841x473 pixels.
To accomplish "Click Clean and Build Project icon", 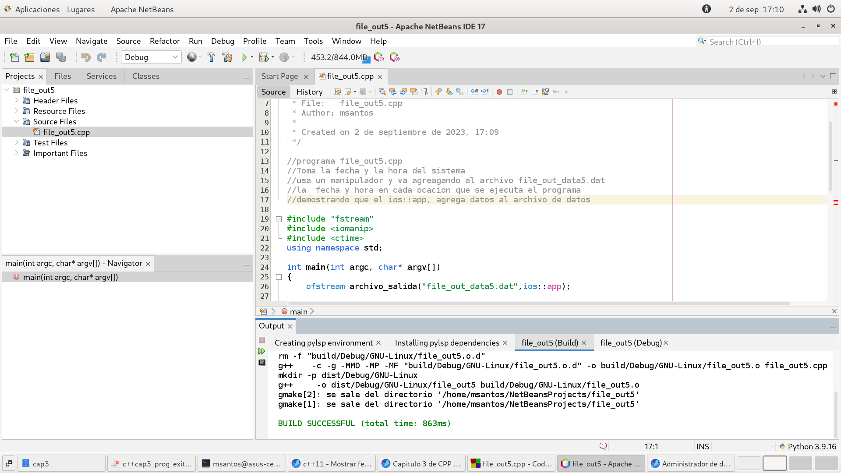I will click(x=227, y=57).
